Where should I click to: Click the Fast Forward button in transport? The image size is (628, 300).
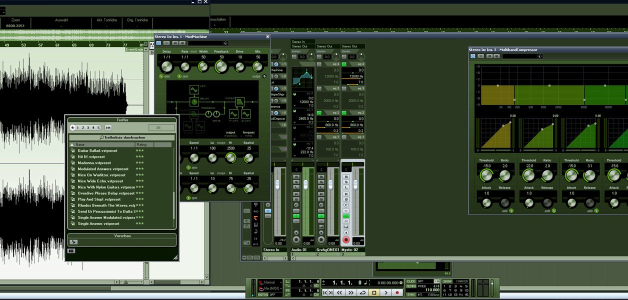(x=351, y=292)
